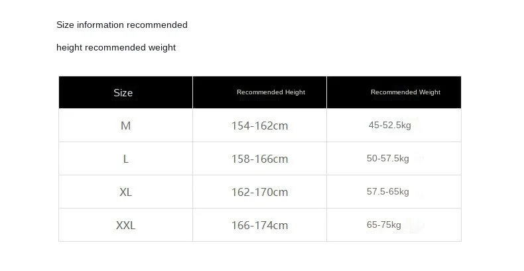This screenshot has width=524, height=271.
Task: Select the M size cell
Action: pos(125,126)
